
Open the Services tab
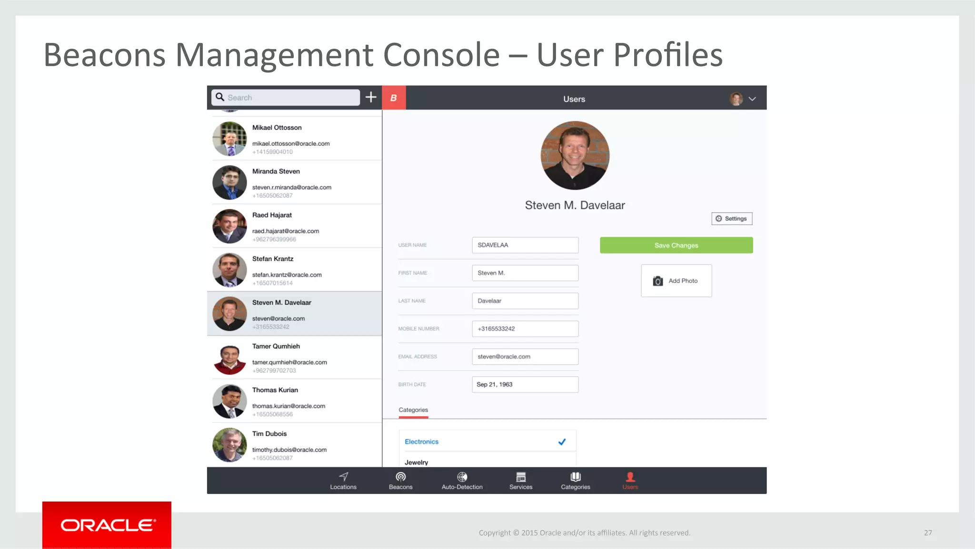521,481
